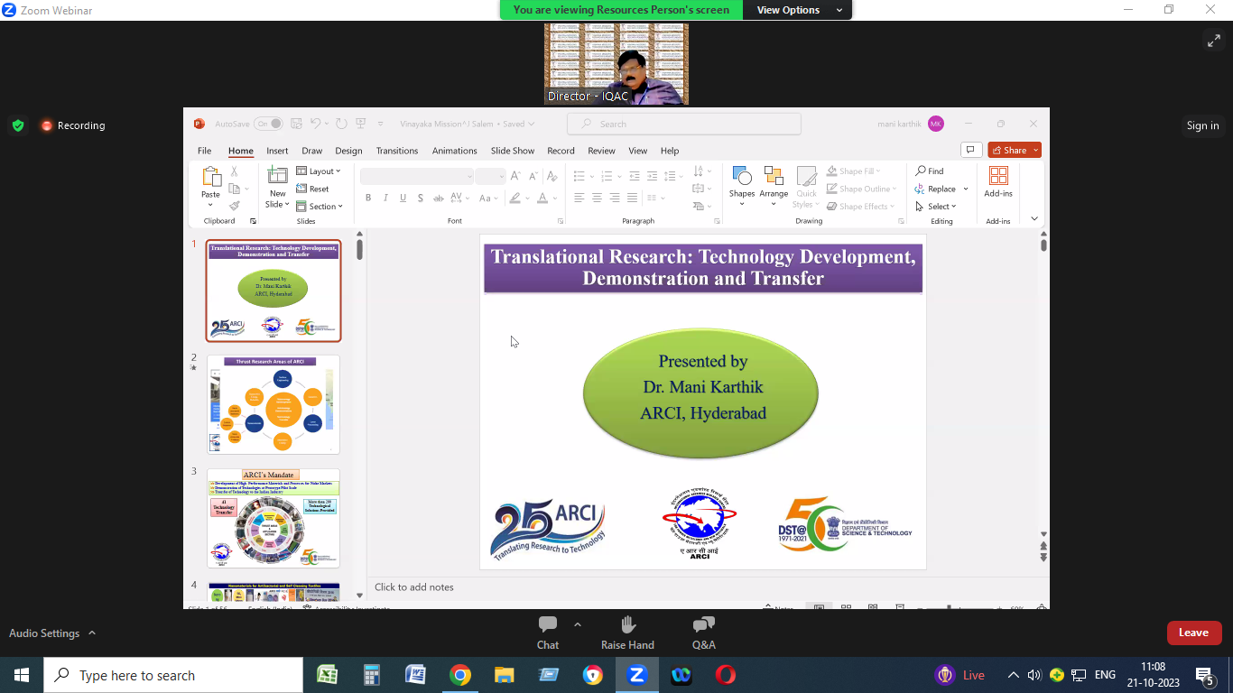Open the Zoom Q&A panel
1233x693 pixels.
[704, 633]
